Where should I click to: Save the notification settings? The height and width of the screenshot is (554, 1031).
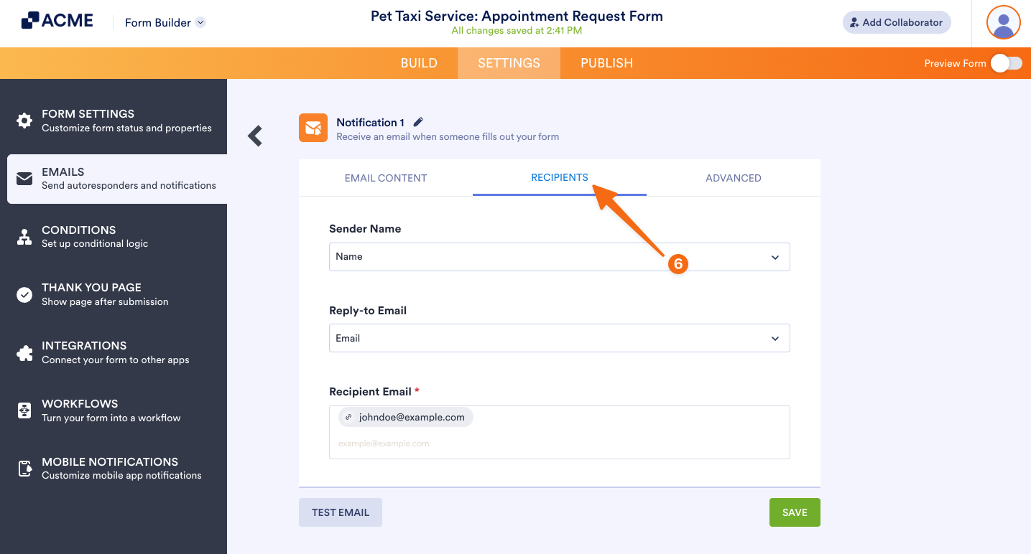click(x=794, y=512)
